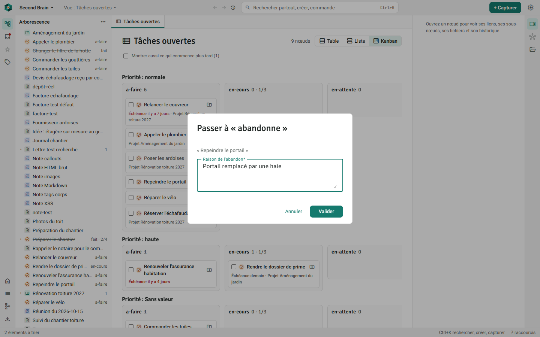Image resolution: width=540 pixels, height=337 pixels.
Task: Switch to the Liste view
Action: (x=356, y=41)
